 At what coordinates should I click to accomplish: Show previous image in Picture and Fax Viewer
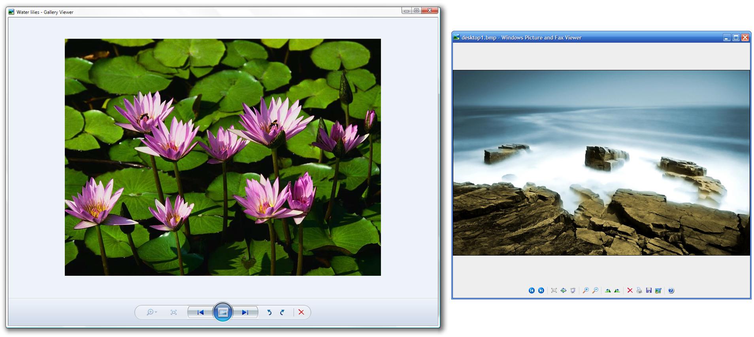coord(532,290)
